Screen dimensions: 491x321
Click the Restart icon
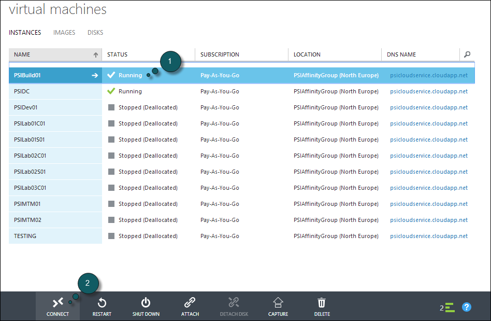click(102, 303)
